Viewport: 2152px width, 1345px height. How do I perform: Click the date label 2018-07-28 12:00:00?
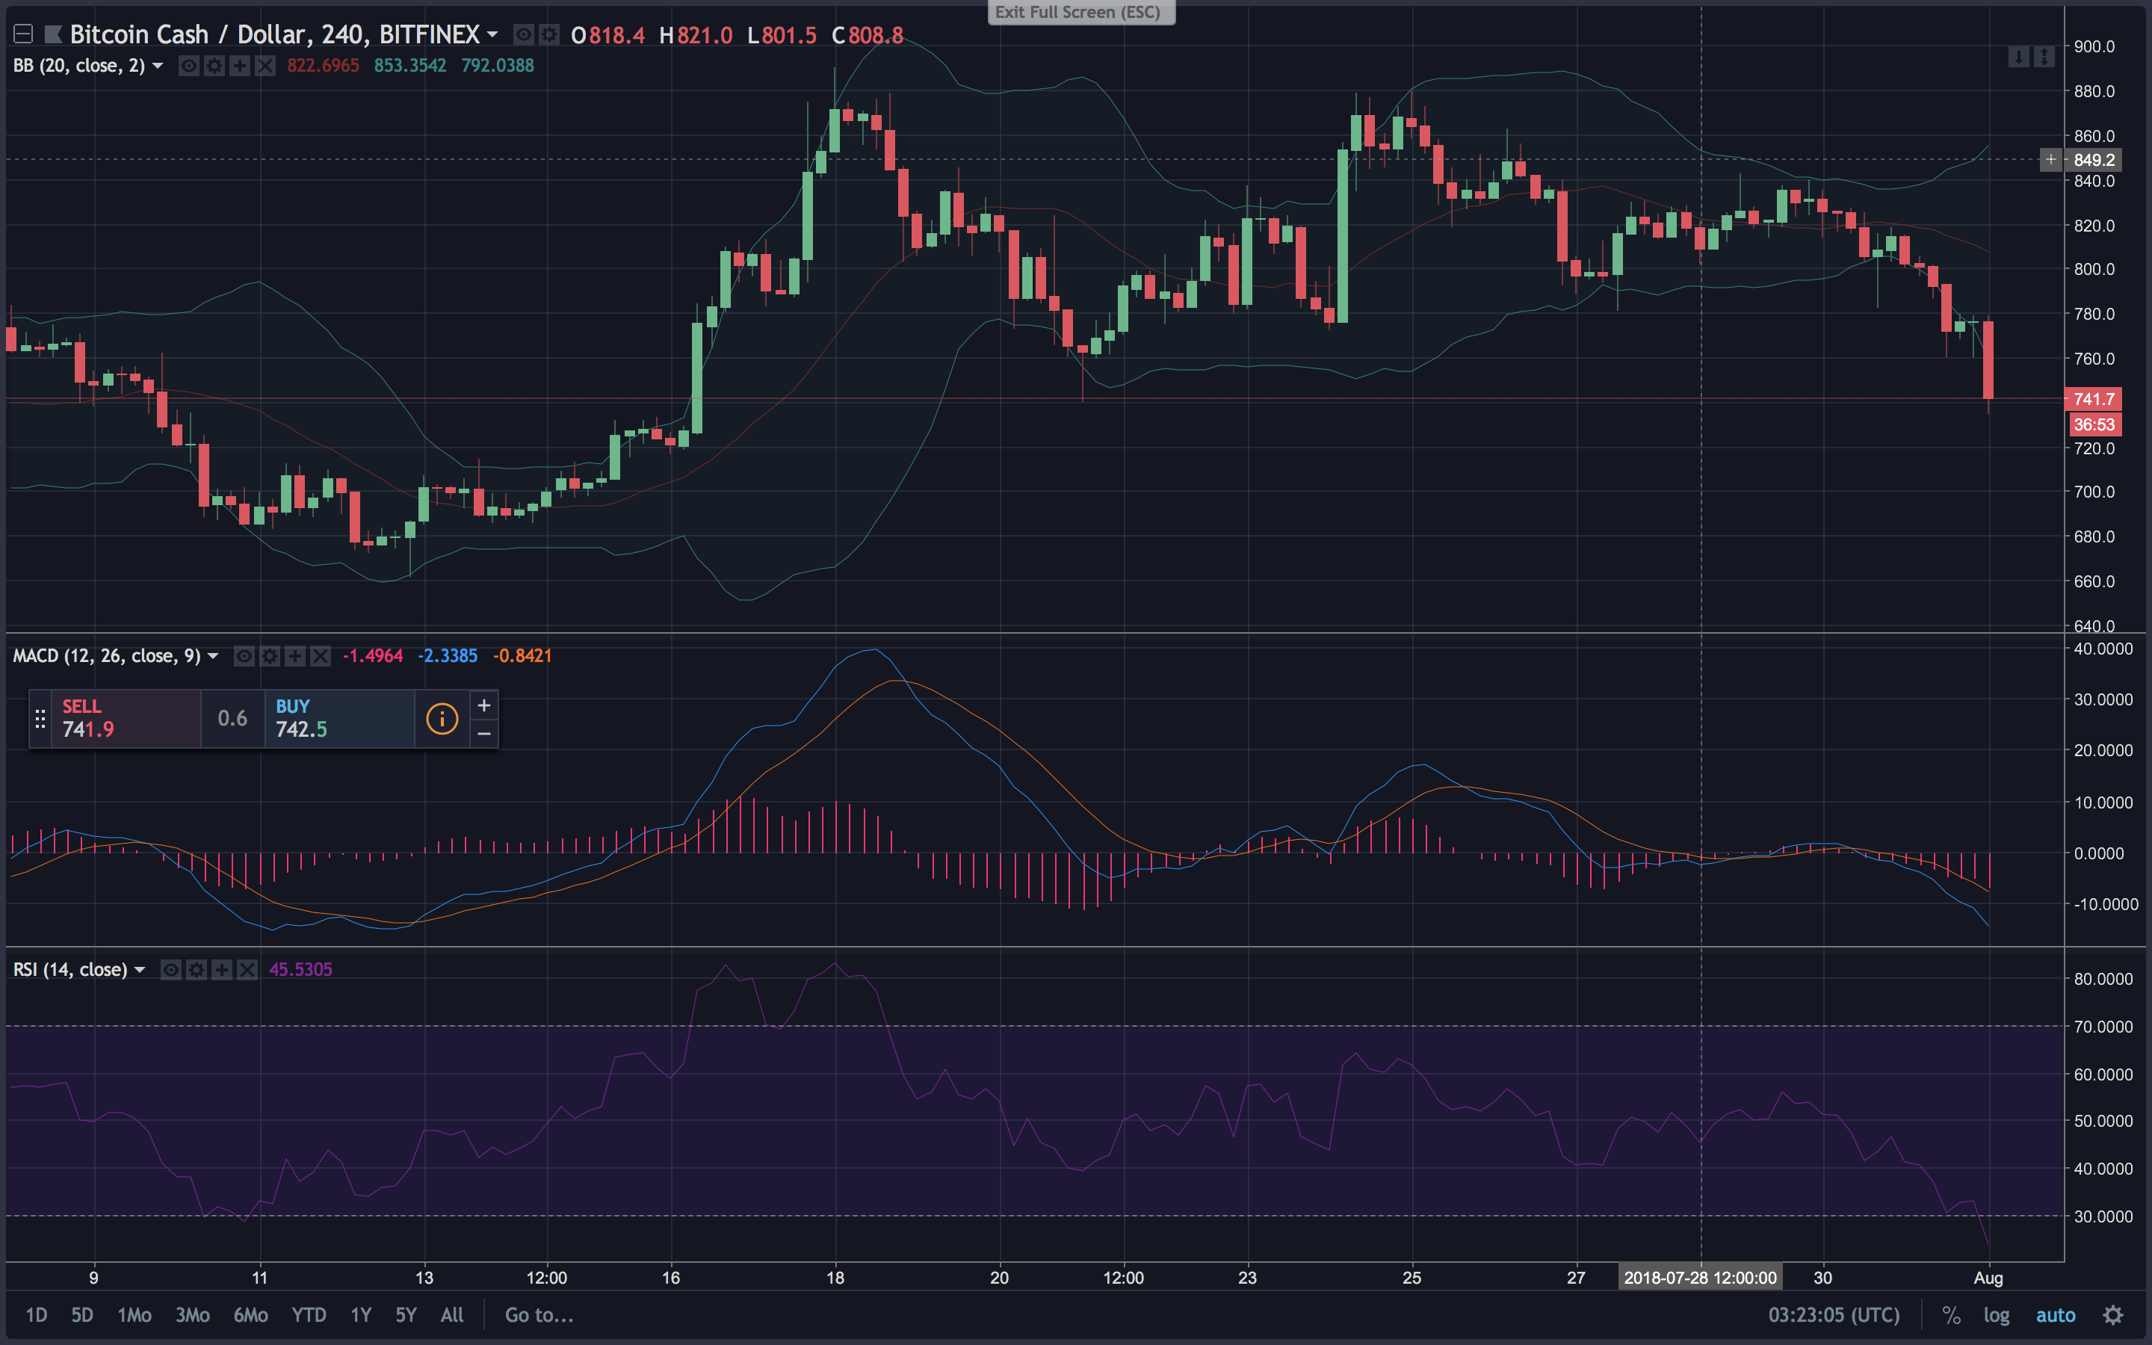(1700, 1278)
